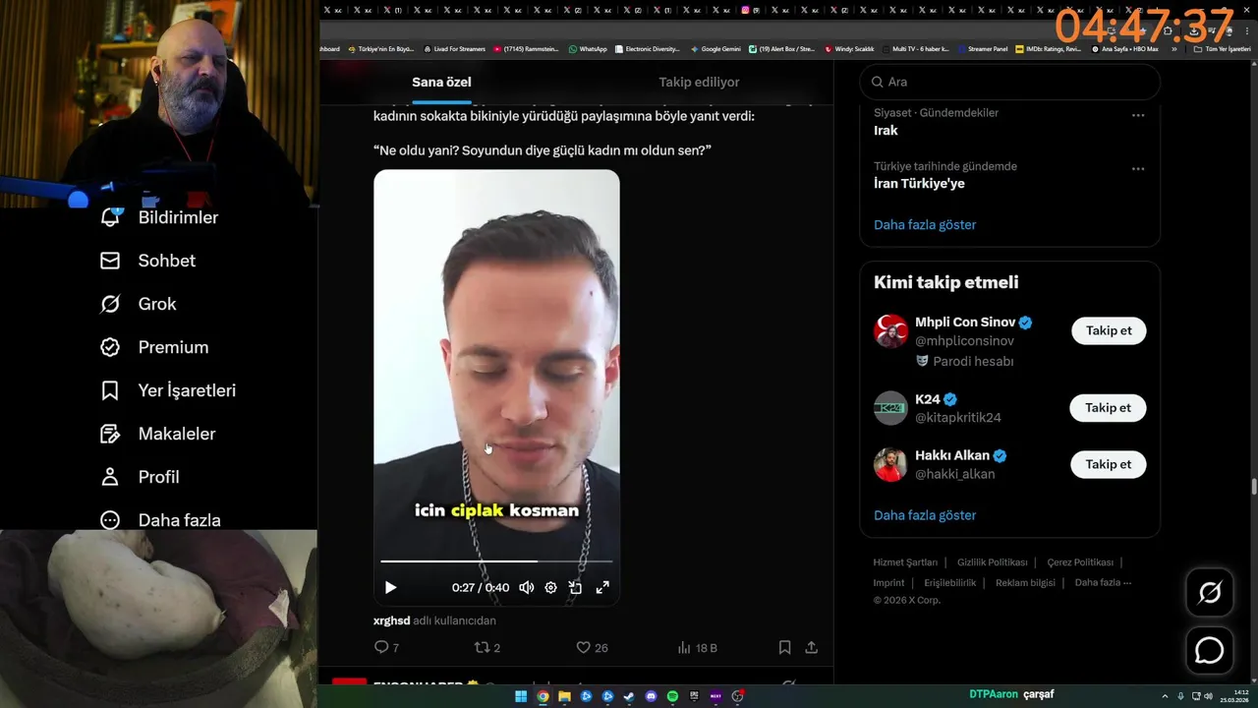Open xrghsd user link below the video

point(391,620)
